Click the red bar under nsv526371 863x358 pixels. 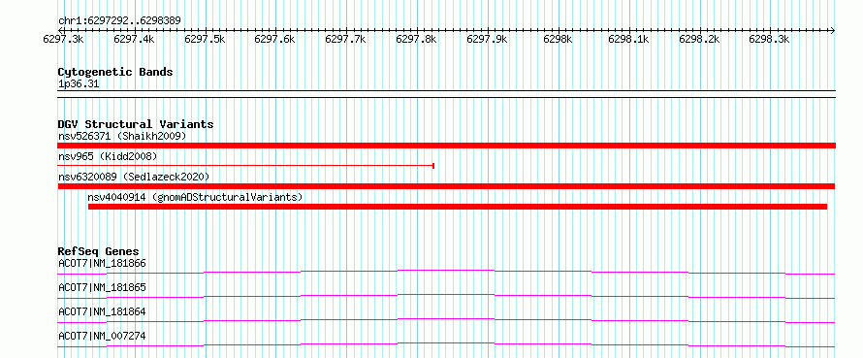446,146
